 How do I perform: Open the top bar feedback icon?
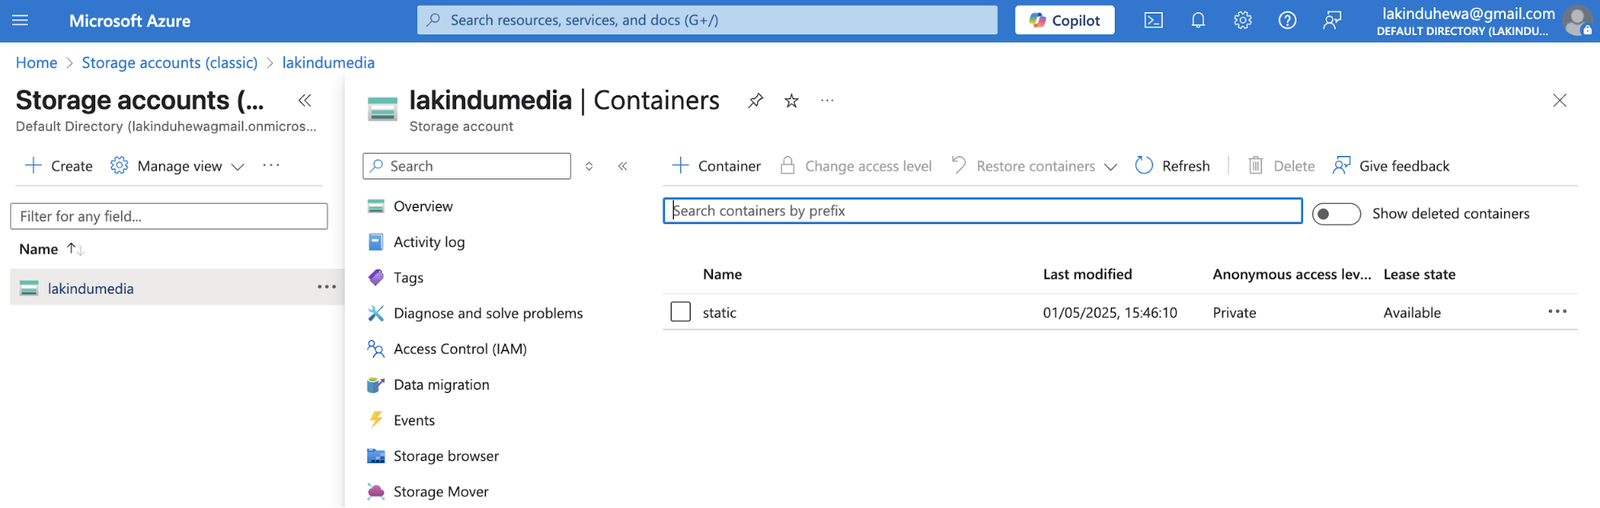click(1332, 21)
